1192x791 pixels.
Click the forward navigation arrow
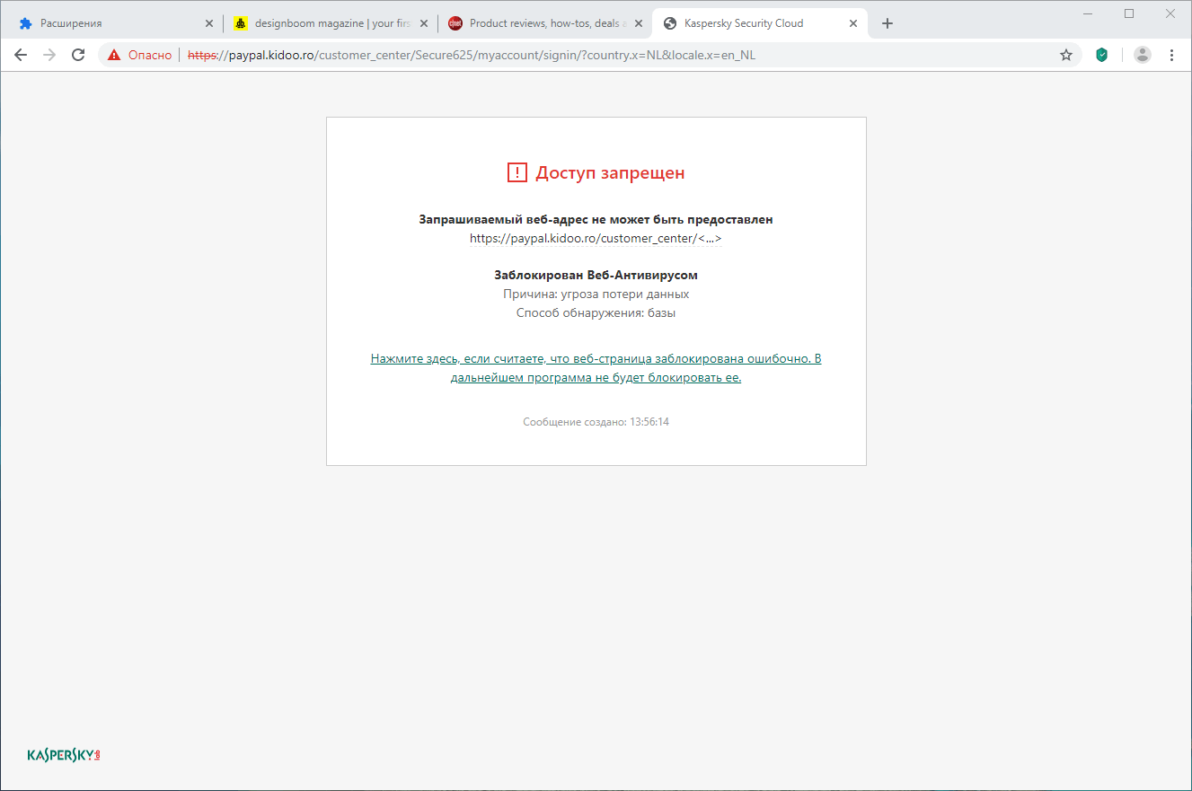tap(49, 55)
